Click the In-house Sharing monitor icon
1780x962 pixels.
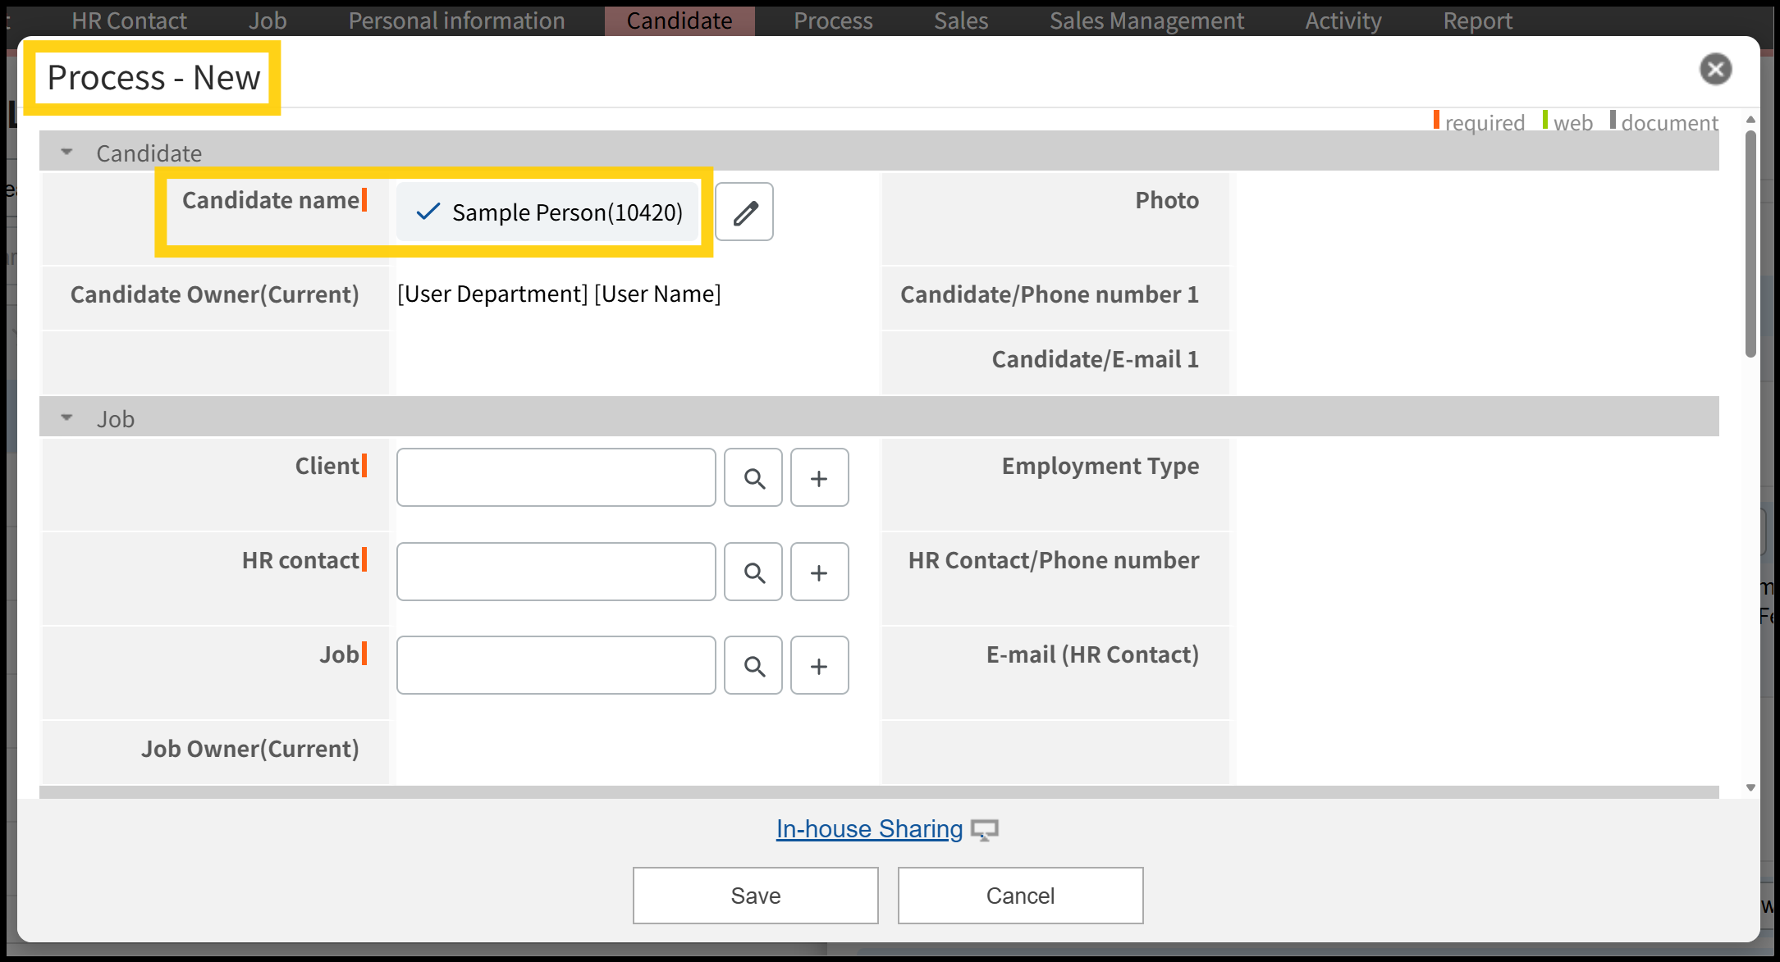click(984, 830)
